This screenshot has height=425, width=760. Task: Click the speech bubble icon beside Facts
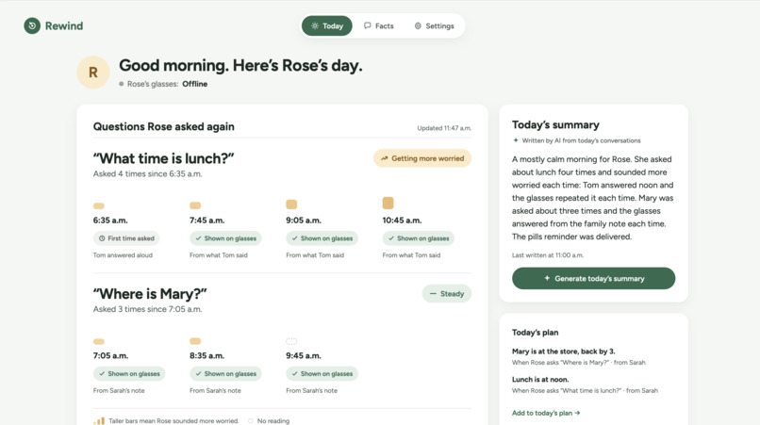point(368,25)
